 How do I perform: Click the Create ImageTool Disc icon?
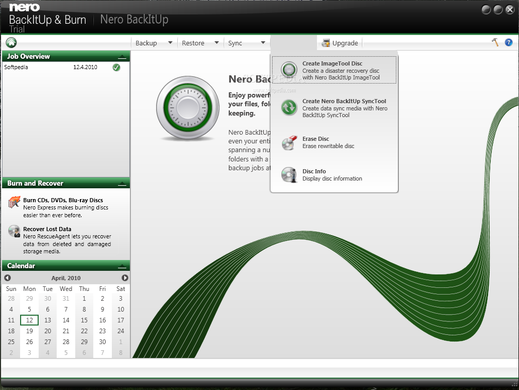pos(289,70)
